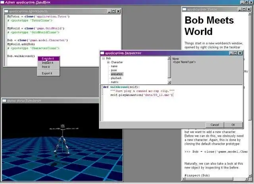Click Tutor vertical scrollbar thumb
The height and width of the screenshot is (184, 254).
pos(250,67)
